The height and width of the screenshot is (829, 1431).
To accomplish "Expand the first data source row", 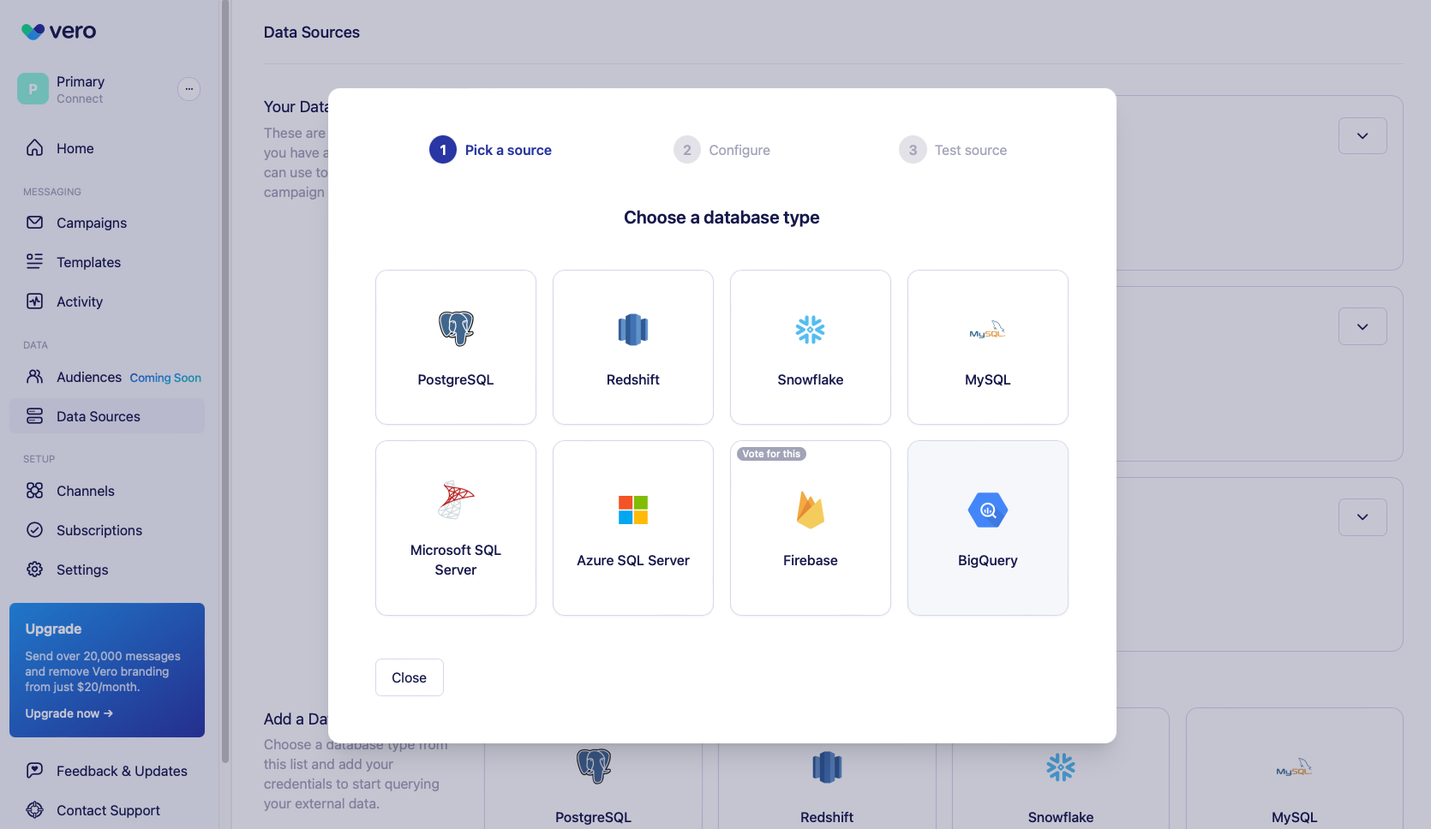I will point(1362,135).
